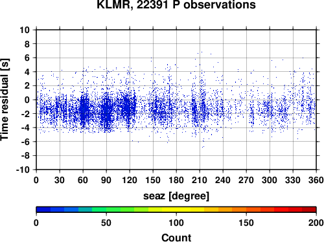The image size is (324, 242).
Task: Click the dark blue end of the colorbar
Action: pos(43,210)
